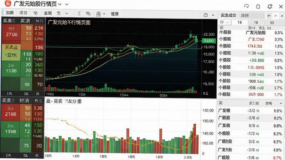Click the up caret at toolbar's right end
This screenshot has width=285, height=160.
tap(282, 16)
